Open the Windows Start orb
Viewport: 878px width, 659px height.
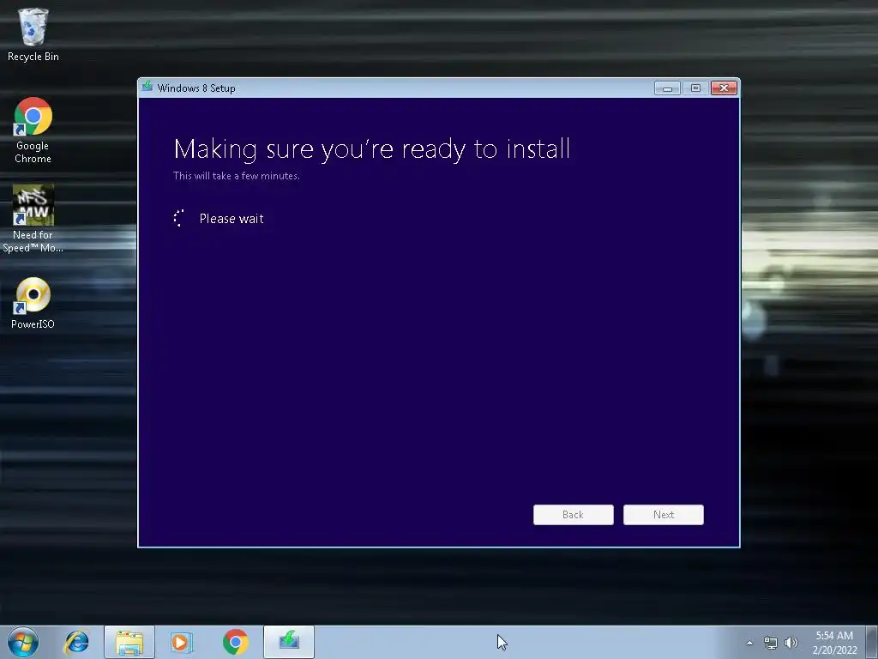pyautogui.click(x=23, y=642)
